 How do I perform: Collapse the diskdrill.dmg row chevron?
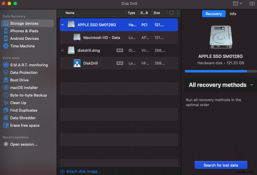(x=62, y=51)
